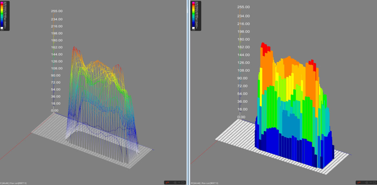Click the magenta 255 swatch in left legend

coord(2,3)
